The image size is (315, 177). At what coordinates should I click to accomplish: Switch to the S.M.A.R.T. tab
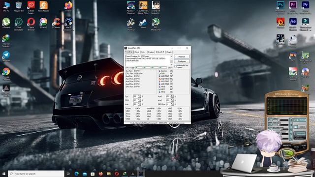point(160,52)
